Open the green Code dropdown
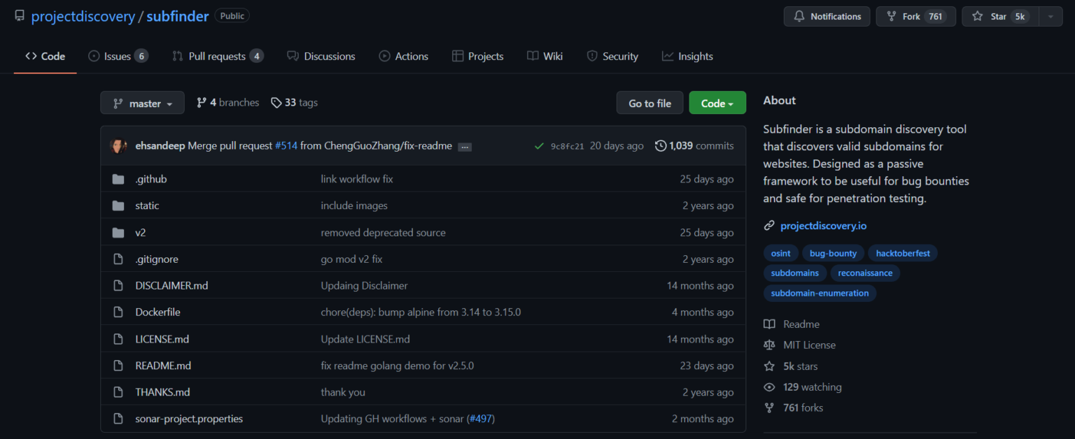Viewport: 1075px width, 439px height. [717, 102]
